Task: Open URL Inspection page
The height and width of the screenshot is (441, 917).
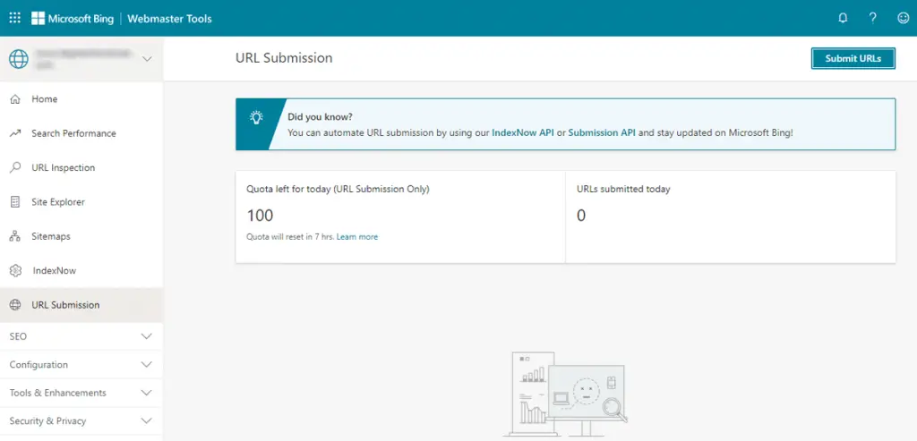Action: pyautogui.click(x=81, y=167)
